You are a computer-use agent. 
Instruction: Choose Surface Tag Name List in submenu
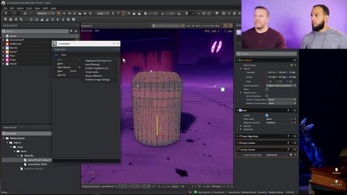tap(97, 68)
